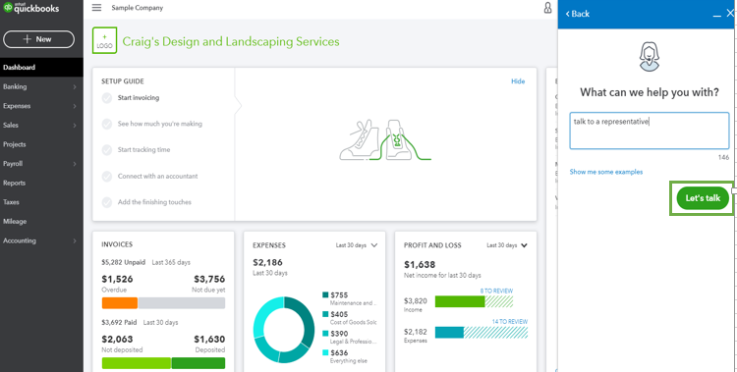Click the $390 Legal & Professional swatch
This screenshot has height=372, width=737.
click(x=325, y=334)
